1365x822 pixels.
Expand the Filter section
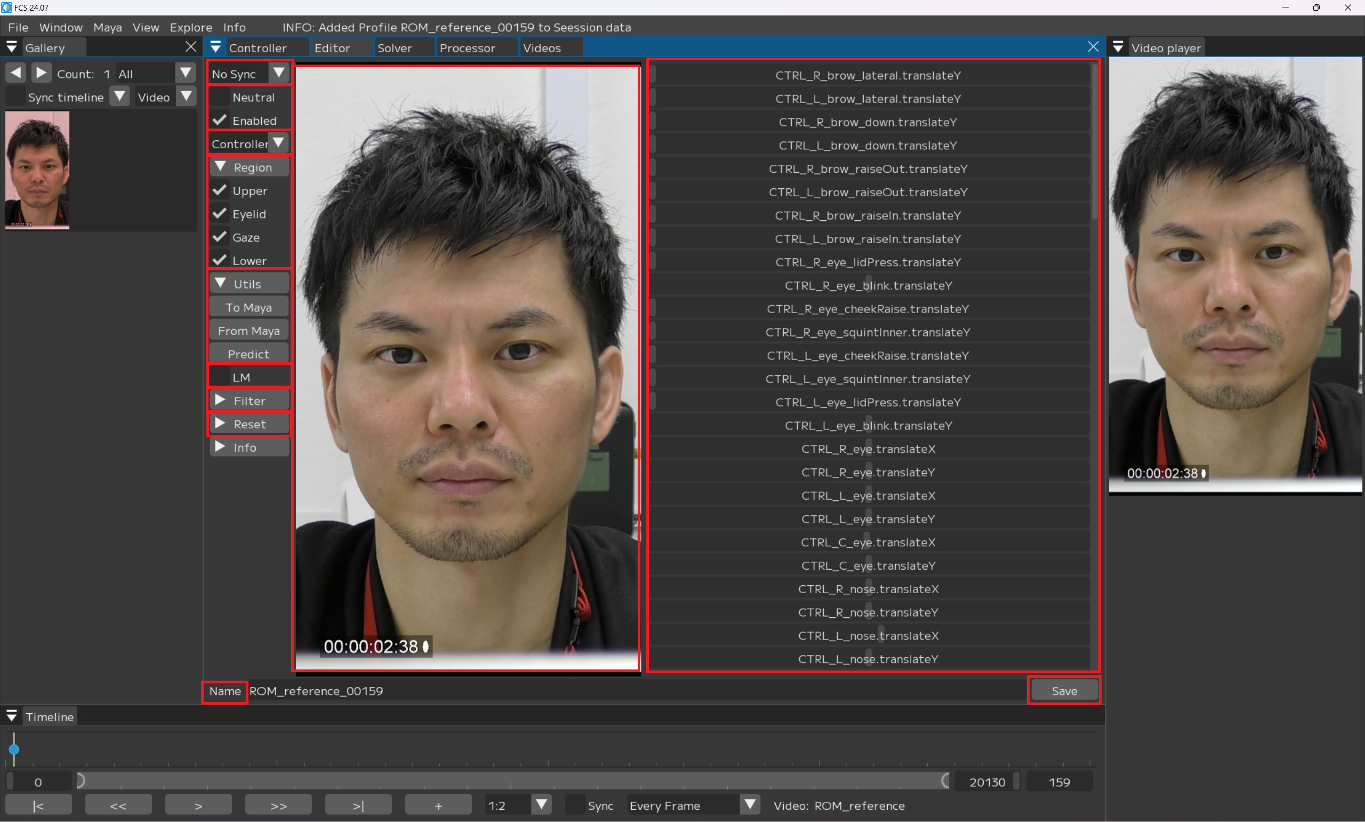249,400
